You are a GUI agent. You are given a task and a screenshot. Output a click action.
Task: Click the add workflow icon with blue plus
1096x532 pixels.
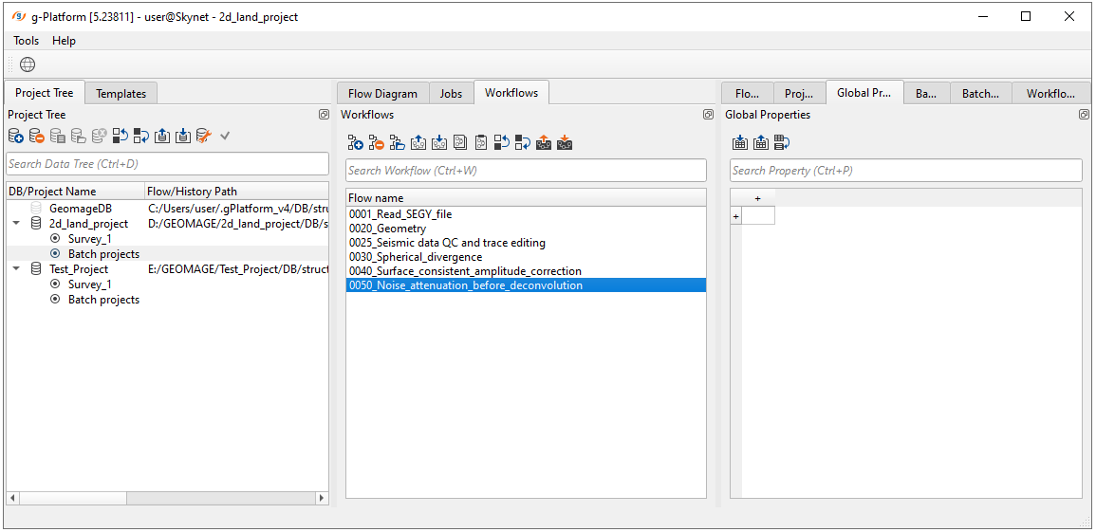(355, 143)
